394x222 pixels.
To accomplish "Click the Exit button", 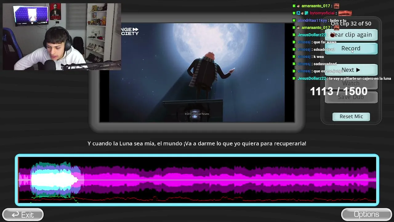I will (23, 215).
